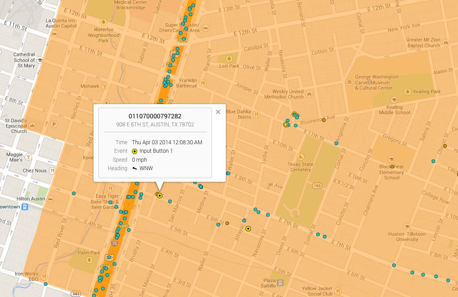Close the vehicle info popup
Viewport: 458px width, 297px height.
tap(218, 112)
